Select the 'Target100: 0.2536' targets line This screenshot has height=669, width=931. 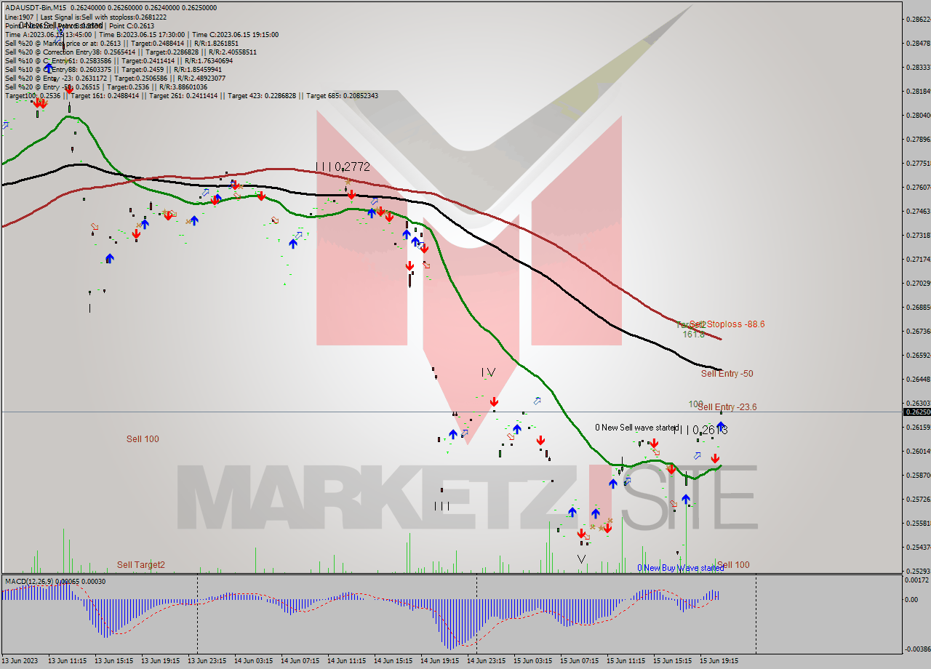tap(191, 95)
